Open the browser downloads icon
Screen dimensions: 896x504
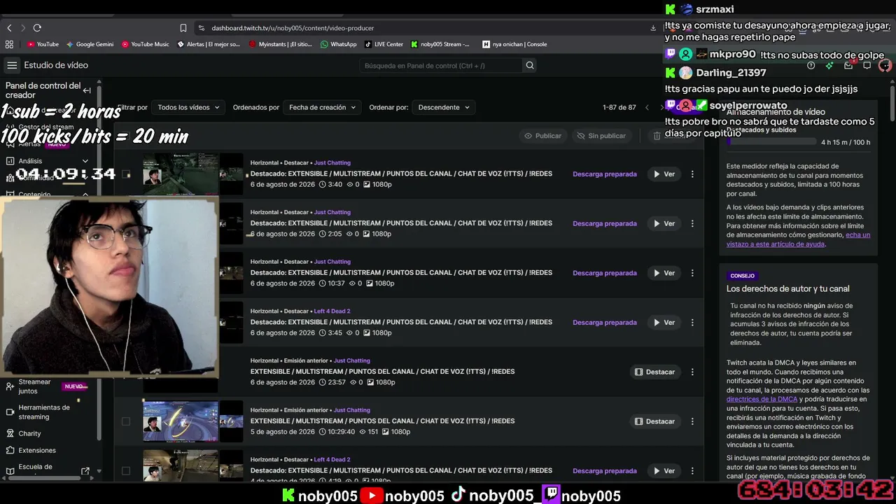pos(653,28)
